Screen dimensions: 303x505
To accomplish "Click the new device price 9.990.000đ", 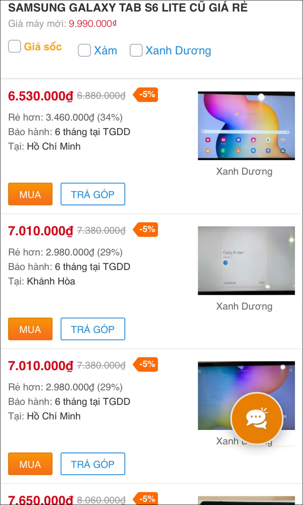I will click(x=92, y=24).
